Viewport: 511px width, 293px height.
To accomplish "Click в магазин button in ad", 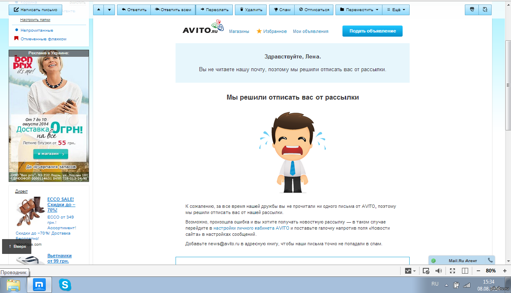I will coord(51,154).
